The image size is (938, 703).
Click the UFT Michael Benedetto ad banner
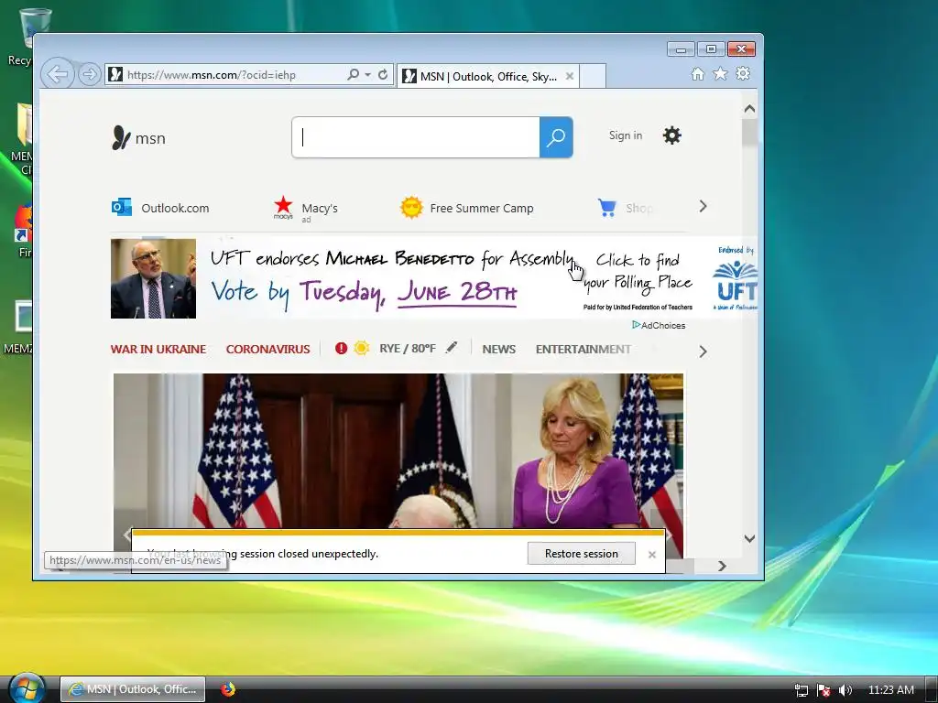pyautogui.click(x=433, y=278)
